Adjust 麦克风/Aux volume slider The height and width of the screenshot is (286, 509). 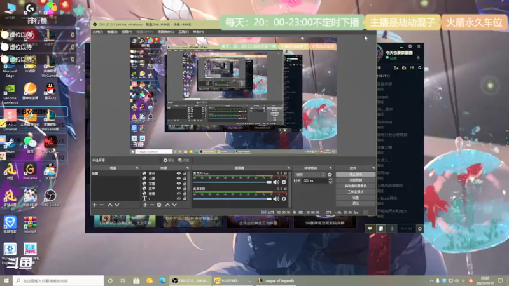pos(232,182)
